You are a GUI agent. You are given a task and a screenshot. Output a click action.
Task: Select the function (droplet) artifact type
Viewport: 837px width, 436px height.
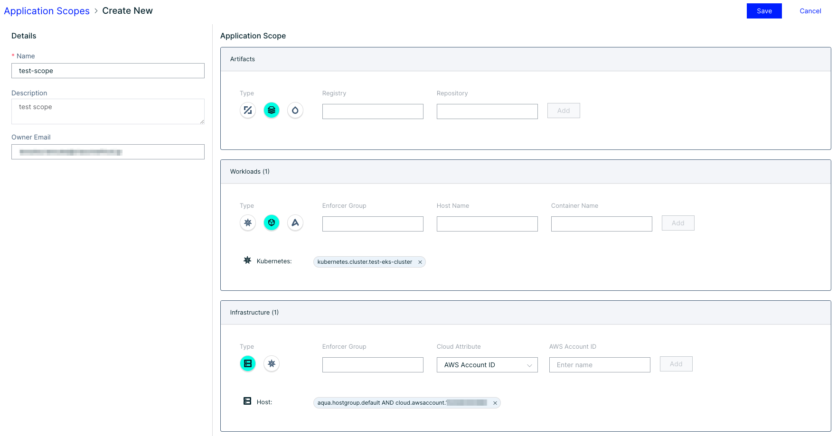295,110
